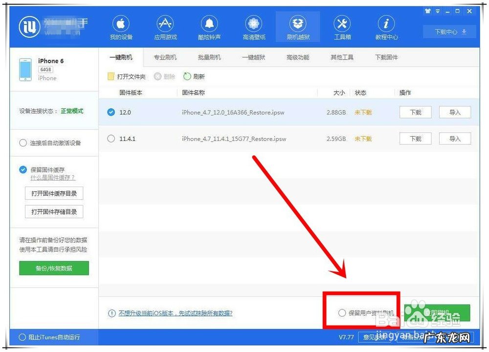
Task: Download the iOS 12.0 firmware
Action: point(415,112)
